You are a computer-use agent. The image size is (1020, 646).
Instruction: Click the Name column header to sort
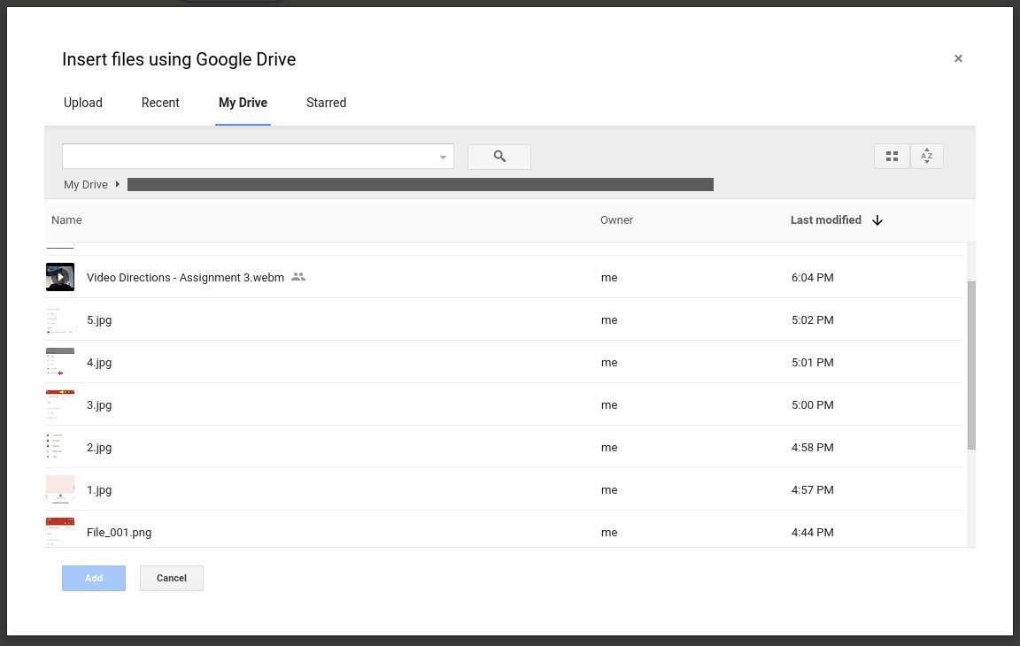(x=66, y=219)
